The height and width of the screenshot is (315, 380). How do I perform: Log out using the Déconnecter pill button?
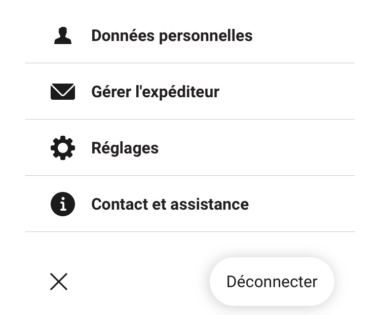coord(272,282)
